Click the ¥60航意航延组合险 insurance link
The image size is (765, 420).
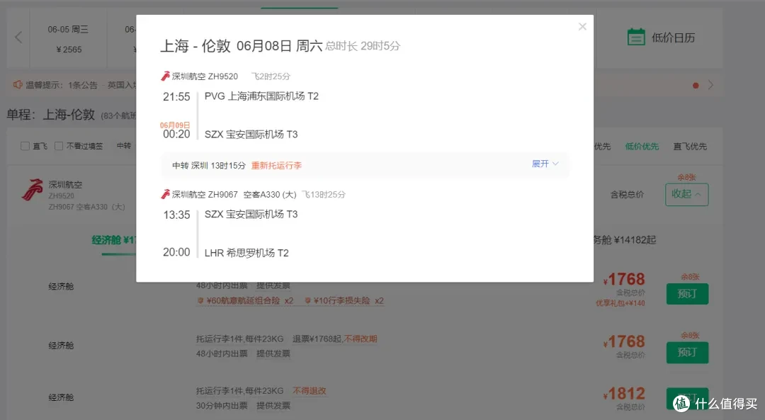(x=245, y=300)
